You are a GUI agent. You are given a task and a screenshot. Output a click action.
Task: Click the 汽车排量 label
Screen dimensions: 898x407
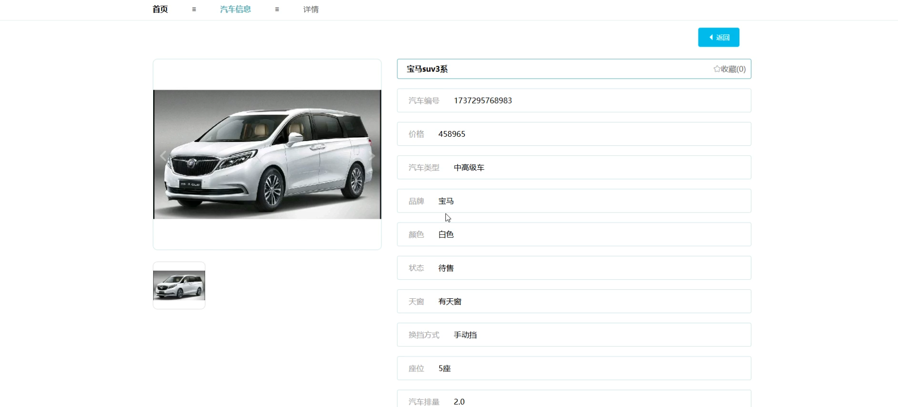coord(424,402)
